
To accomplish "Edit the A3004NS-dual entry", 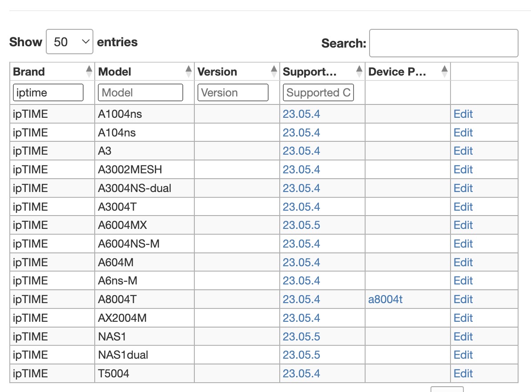I will coord(463,188).
